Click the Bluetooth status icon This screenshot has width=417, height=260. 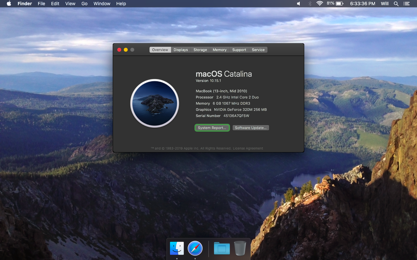point(310,4)
